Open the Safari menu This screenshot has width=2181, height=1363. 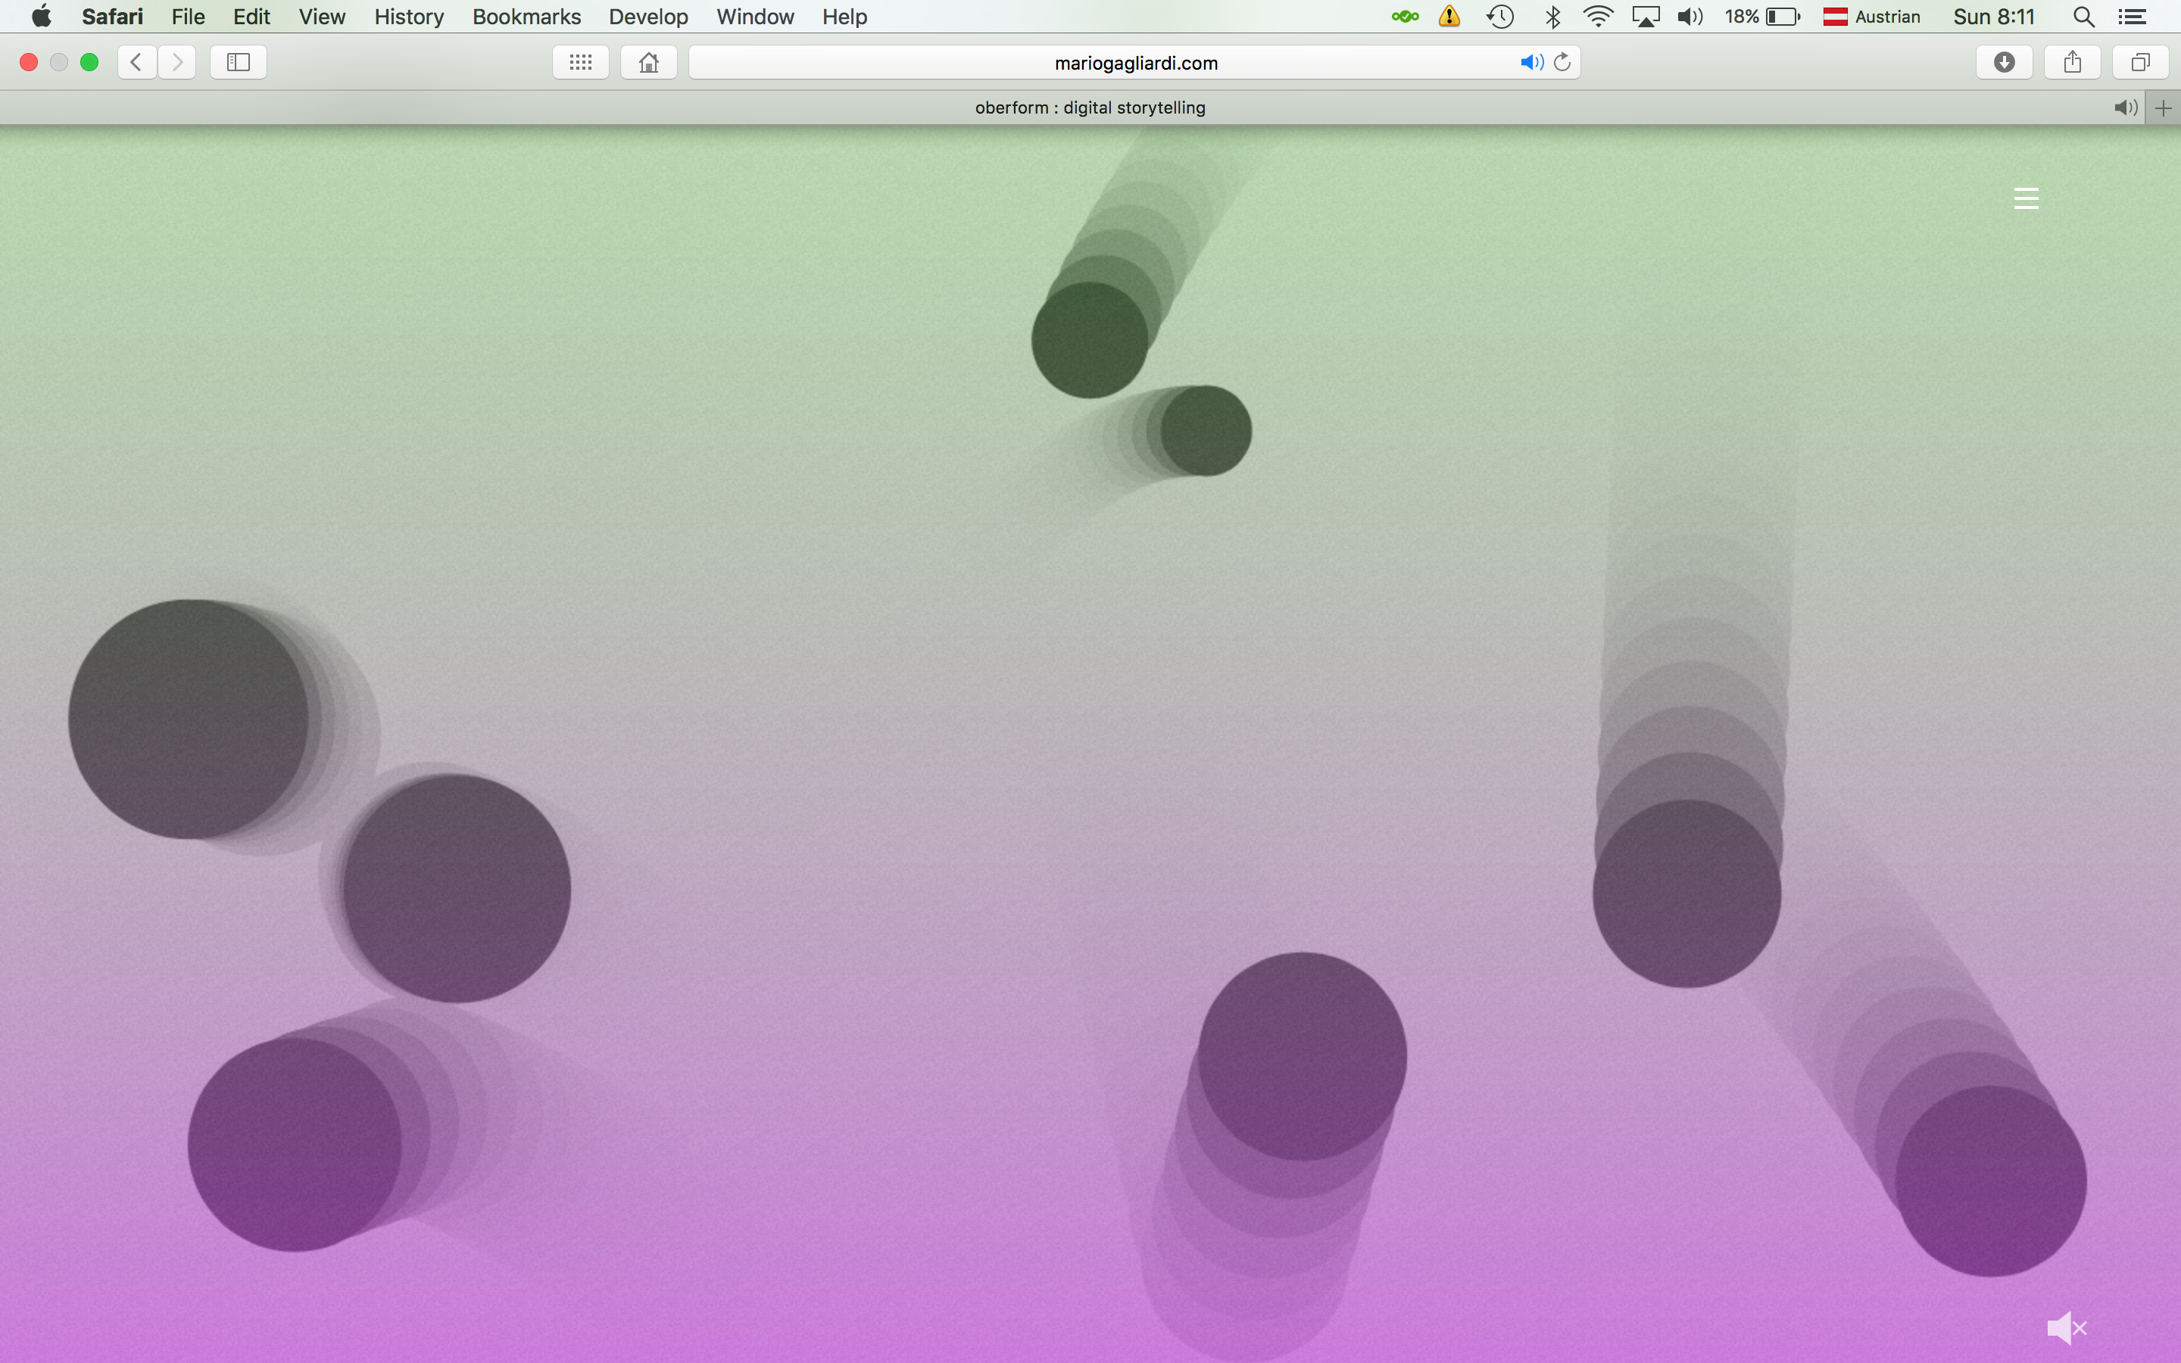112,16
